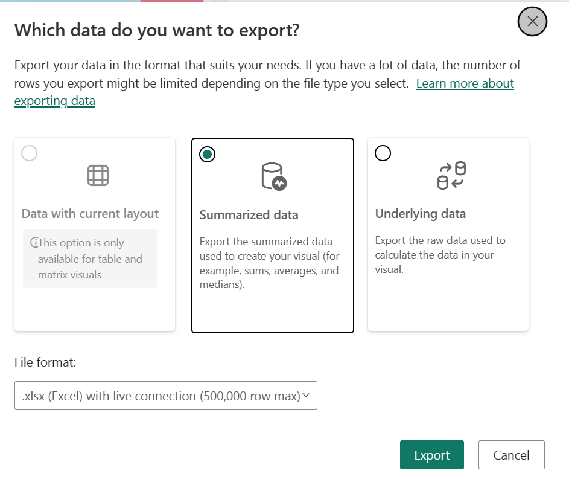Screen dimensions: 569x485
Task: Click the Export button
Action: click(x=431, y=455)
